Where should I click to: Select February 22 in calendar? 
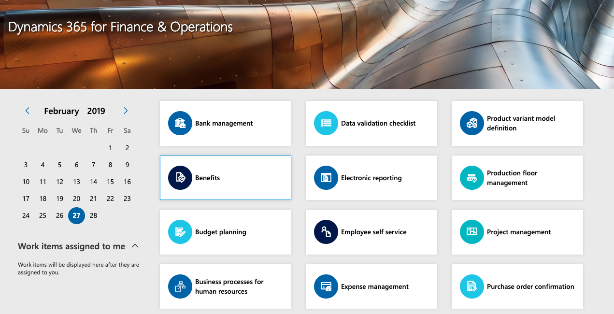[110, 199]
